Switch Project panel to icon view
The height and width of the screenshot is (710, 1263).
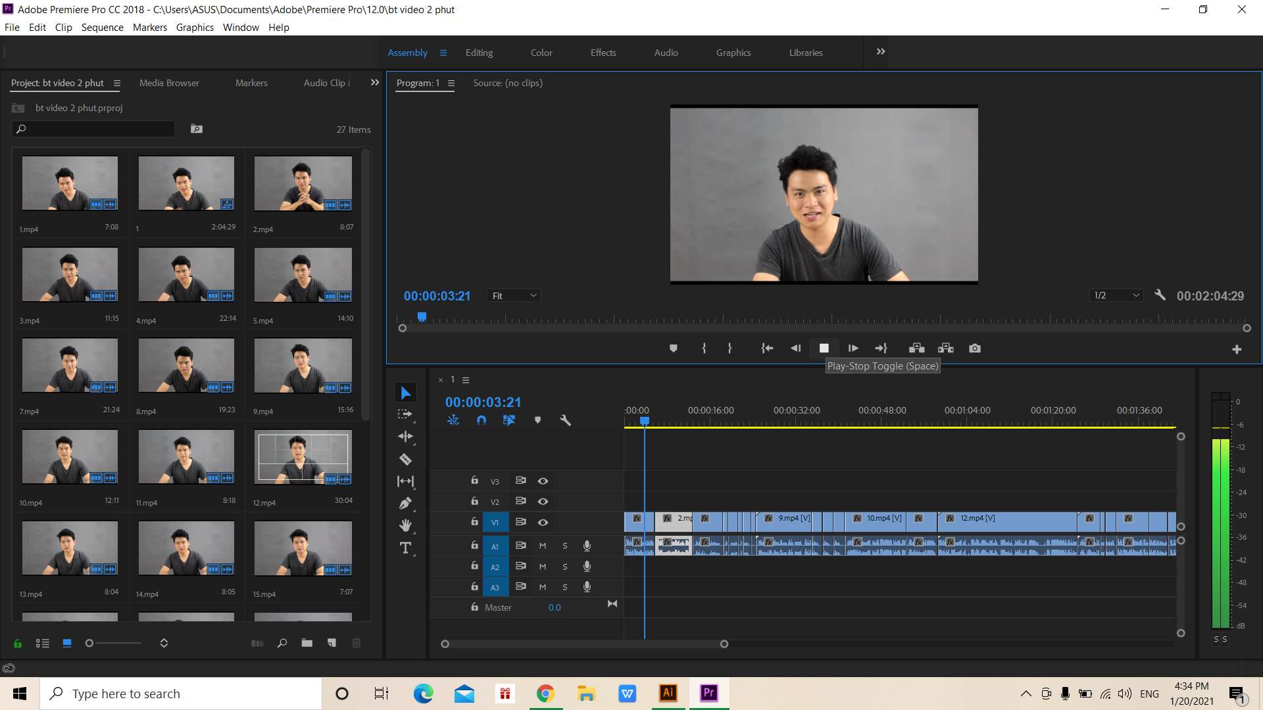pos(67,643)
